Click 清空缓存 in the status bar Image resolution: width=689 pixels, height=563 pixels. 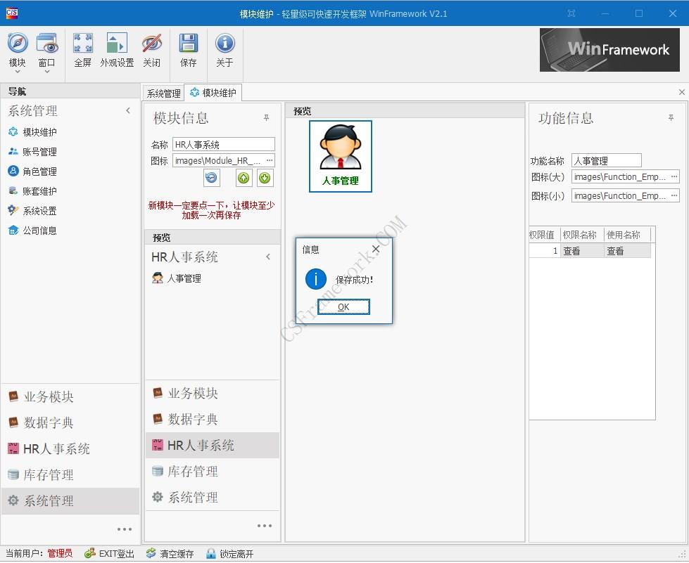(x=170, y=554)
